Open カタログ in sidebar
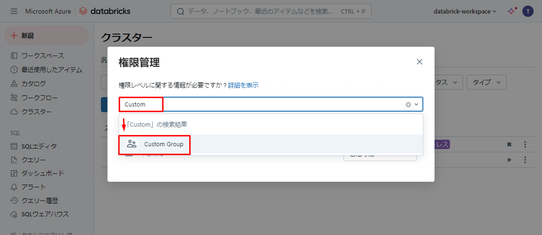Image resolution: width=542 pixels, height=235 pixels. click(x=34, y=83)
